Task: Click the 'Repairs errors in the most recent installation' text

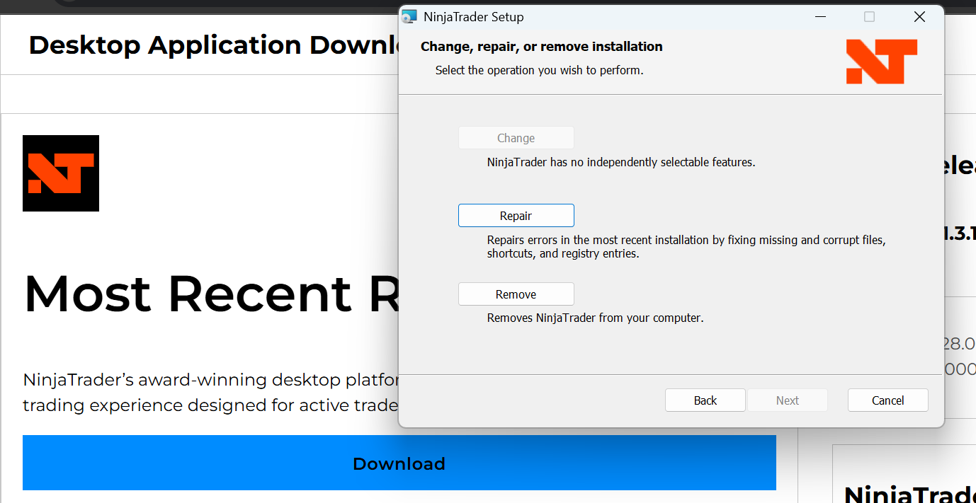Action: pyautogui.click(x=686, y=247)
